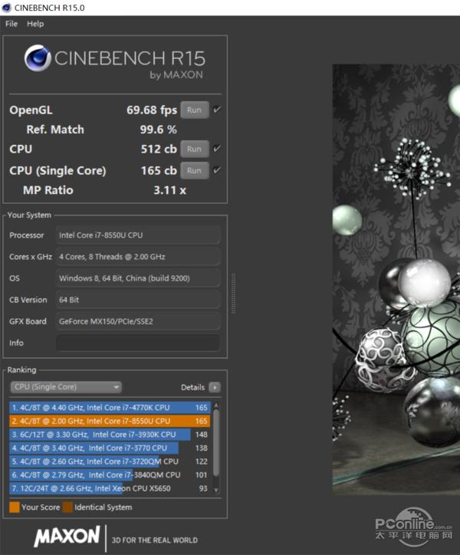Open the CPU (Single Core) ranking dropdown
This screenshot has width=460, height=555.
66,387
